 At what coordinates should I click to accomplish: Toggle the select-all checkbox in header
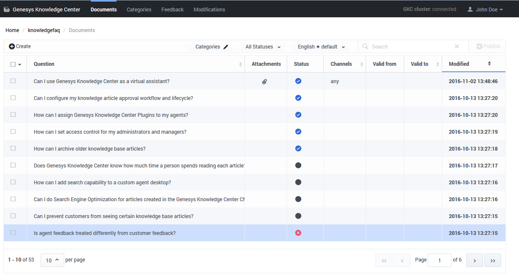[13, 64]
